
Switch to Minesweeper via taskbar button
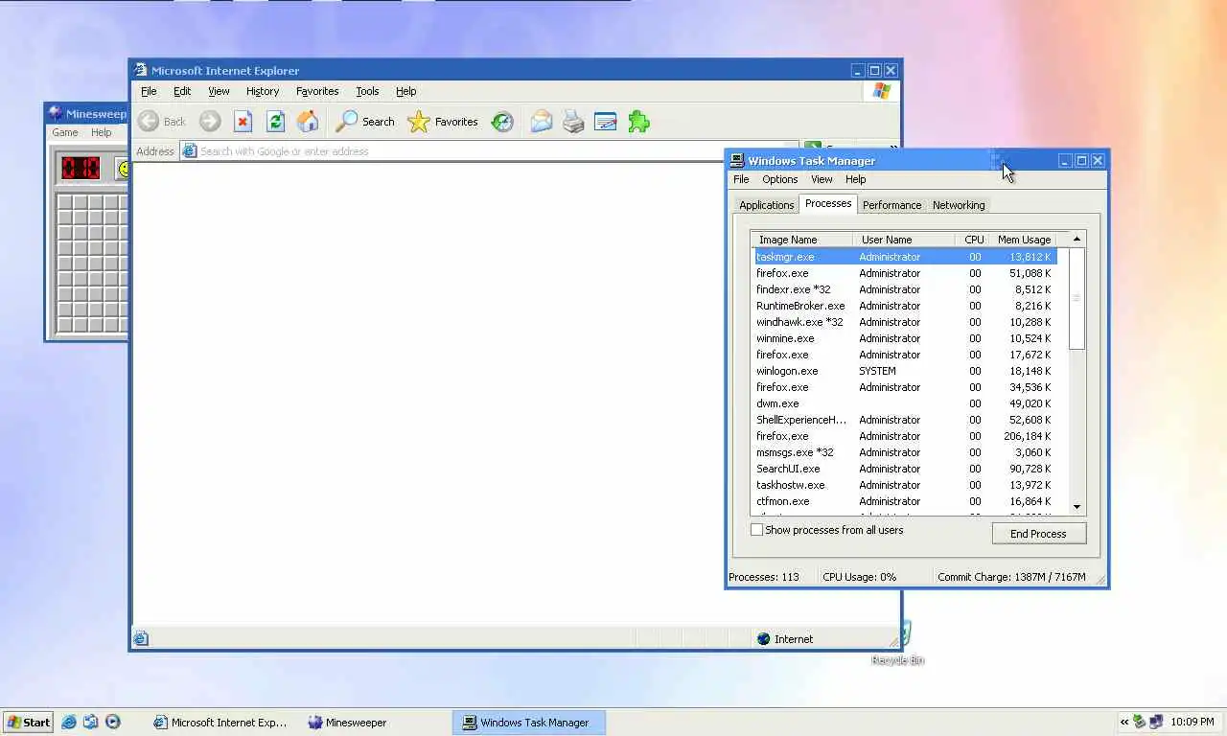click(x=377, y=723)
